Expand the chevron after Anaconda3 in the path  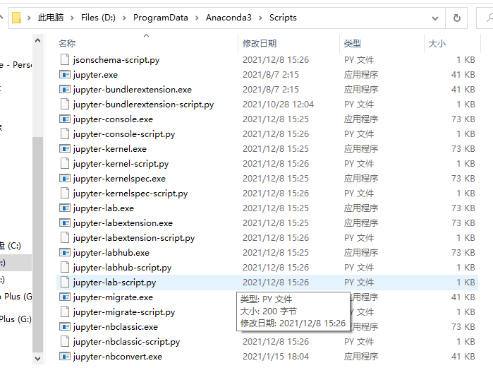(x=260, y=18)
